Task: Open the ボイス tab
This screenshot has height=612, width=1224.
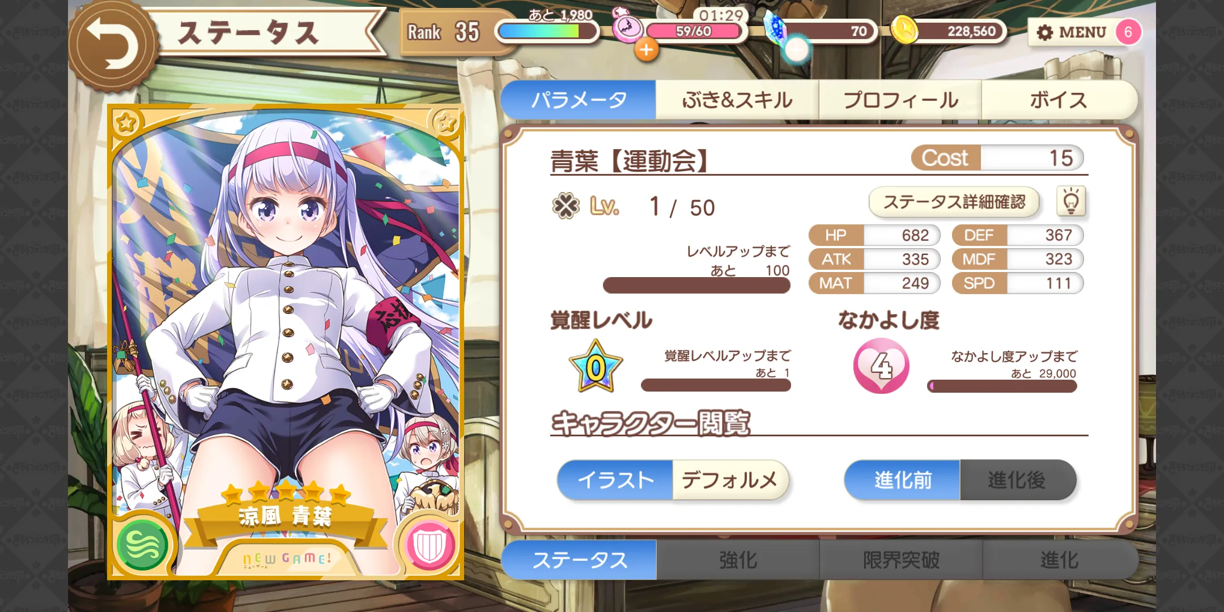Action: [1059, 100]
